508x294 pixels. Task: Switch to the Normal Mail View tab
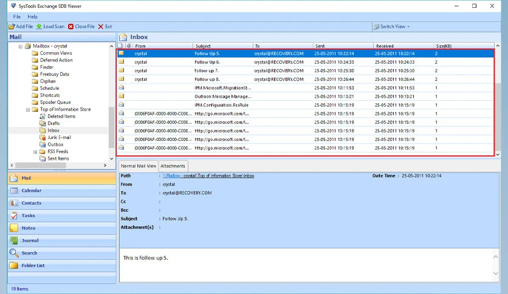pos(139,166)
